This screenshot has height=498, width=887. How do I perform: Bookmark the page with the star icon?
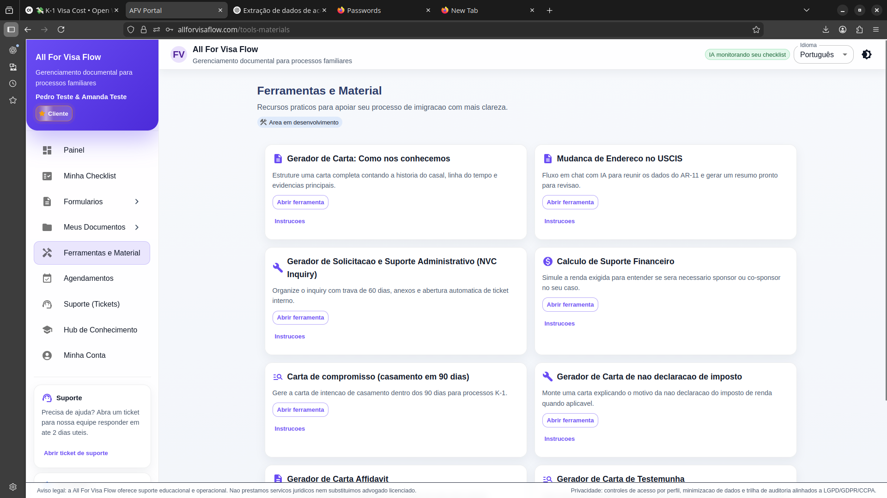click(x=756, y=29)
